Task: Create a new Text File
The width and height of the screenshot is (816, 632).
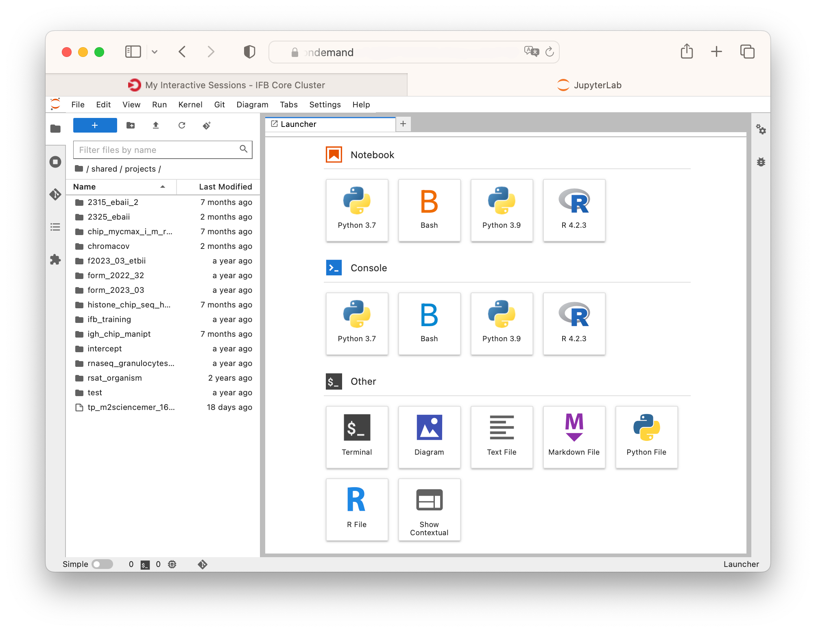Action: [502, 437]
